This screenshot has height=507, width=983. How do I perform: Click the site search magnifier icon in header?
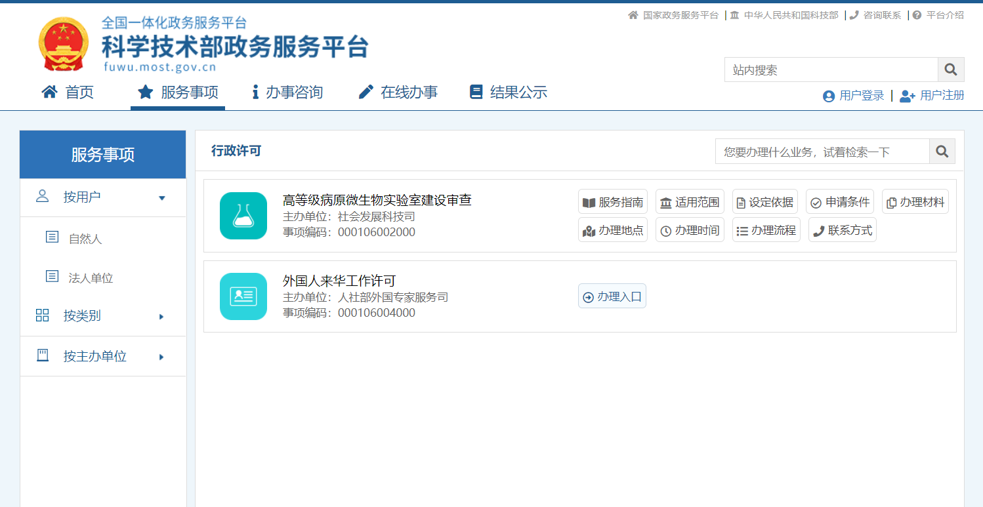point(951,70)
